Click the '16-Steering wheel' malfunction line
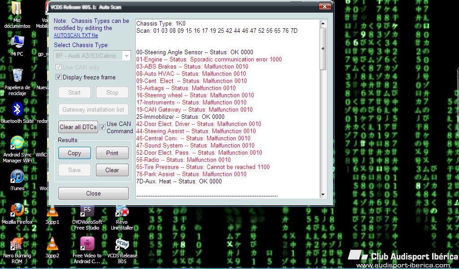459x269 pixels. [195, 95]
